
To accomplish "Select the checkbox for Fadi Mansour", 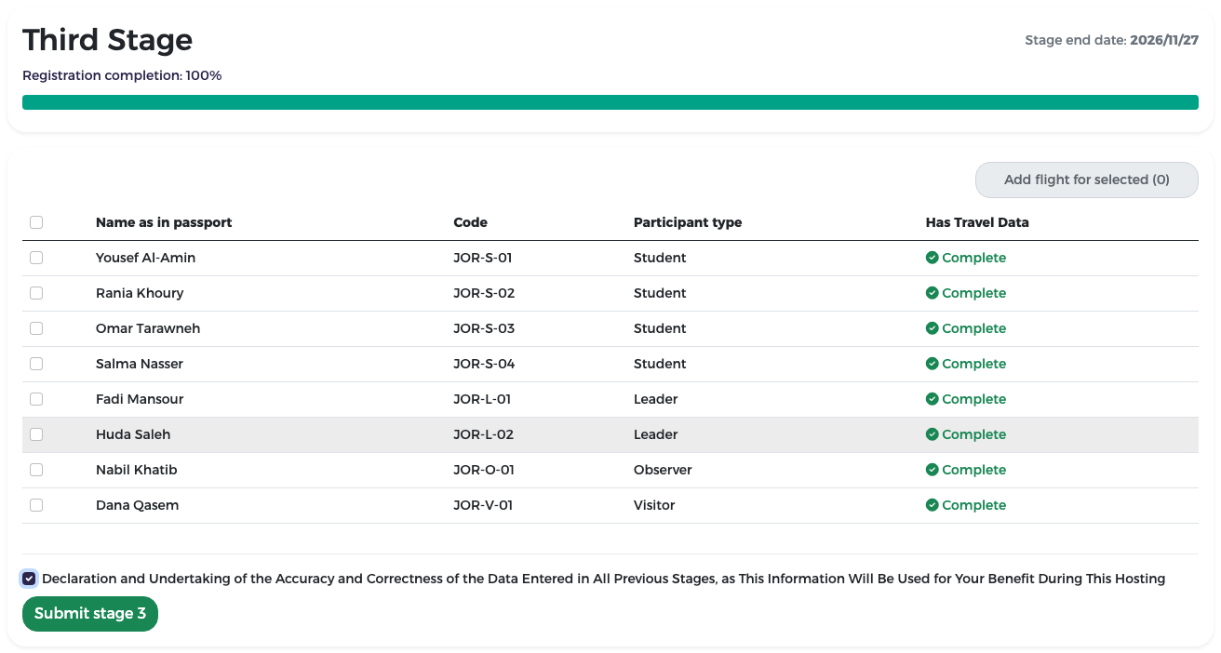I will click(x=36, y=399).
